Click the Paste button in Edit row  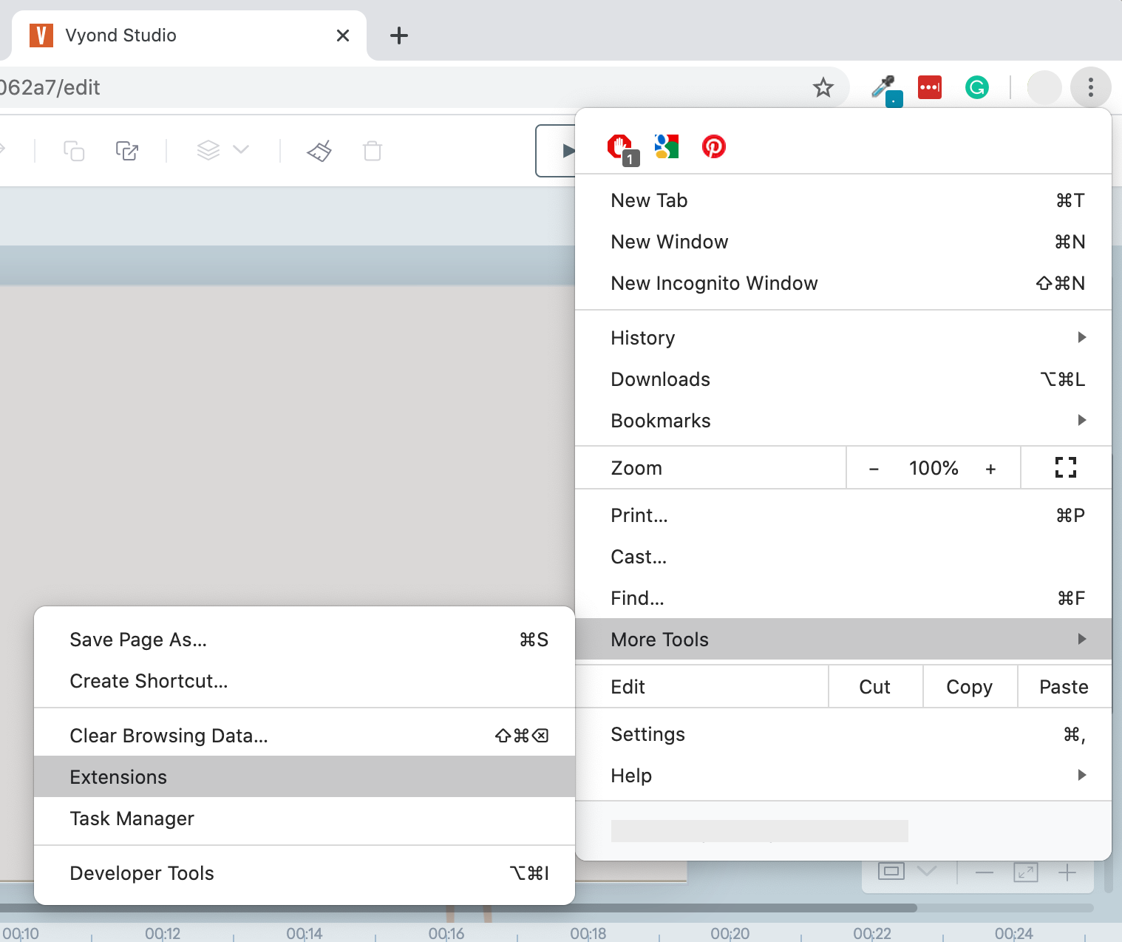(1064, 687)
